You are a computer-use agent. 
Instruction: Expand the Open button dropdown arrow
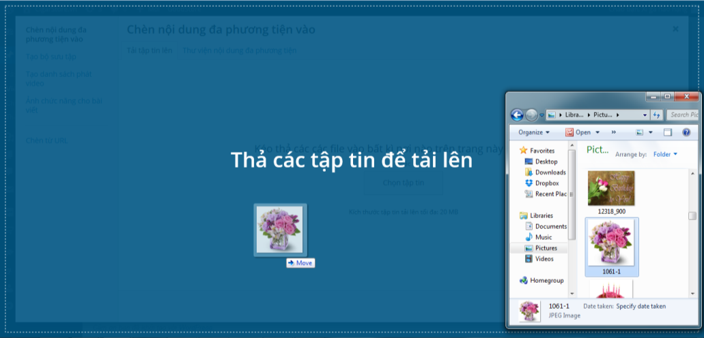point(597,133)
